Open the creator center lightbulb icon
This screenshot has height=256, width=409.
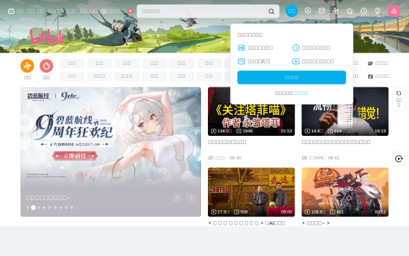[378, 11]
